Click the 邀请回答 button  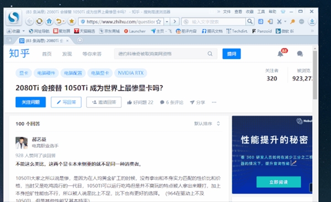[x=104, y=102]
